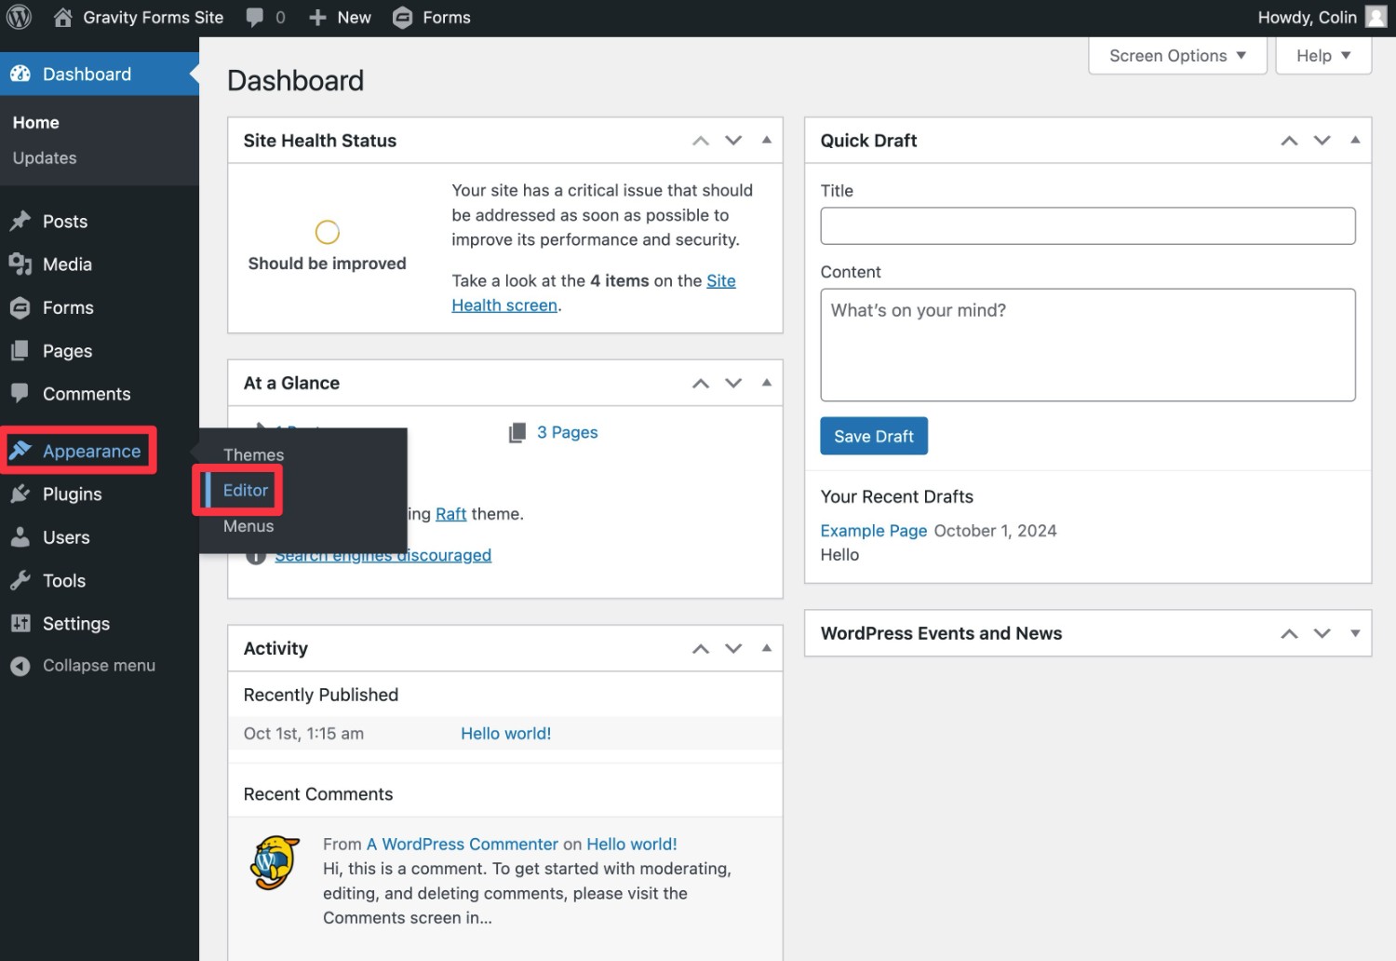Click the Gravity Forms Site name
This screenshot has width=1396, height=961.
[154, 18]
